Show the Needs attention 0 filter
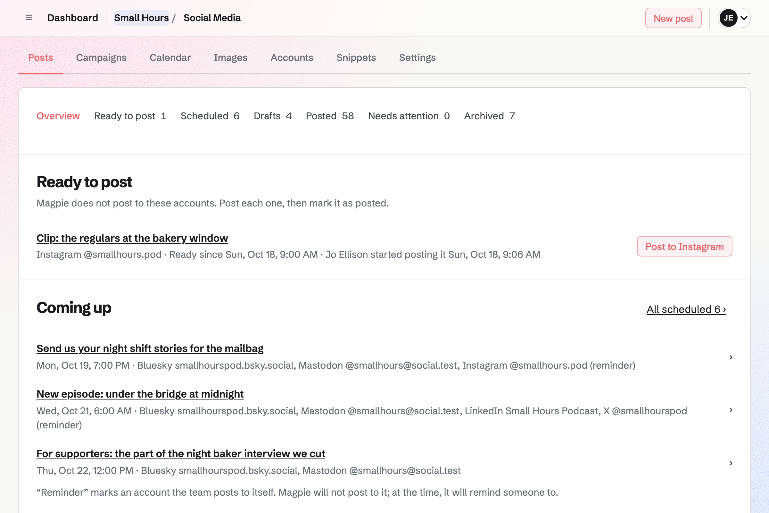 point(409,116)
